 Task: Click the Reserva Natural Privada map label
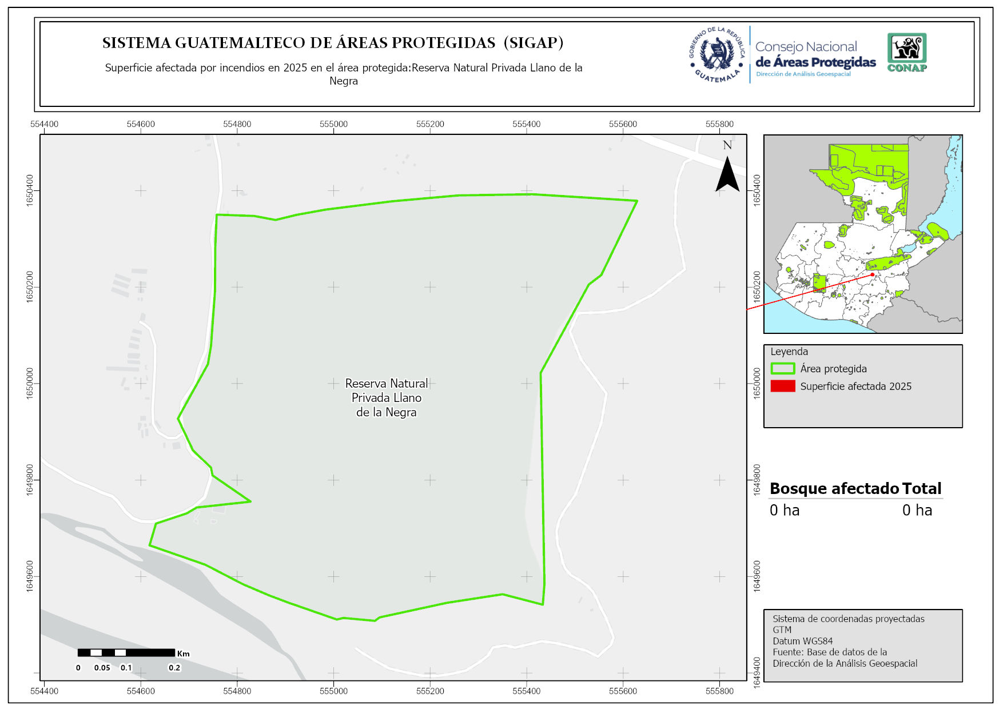[x=387, y=398]
